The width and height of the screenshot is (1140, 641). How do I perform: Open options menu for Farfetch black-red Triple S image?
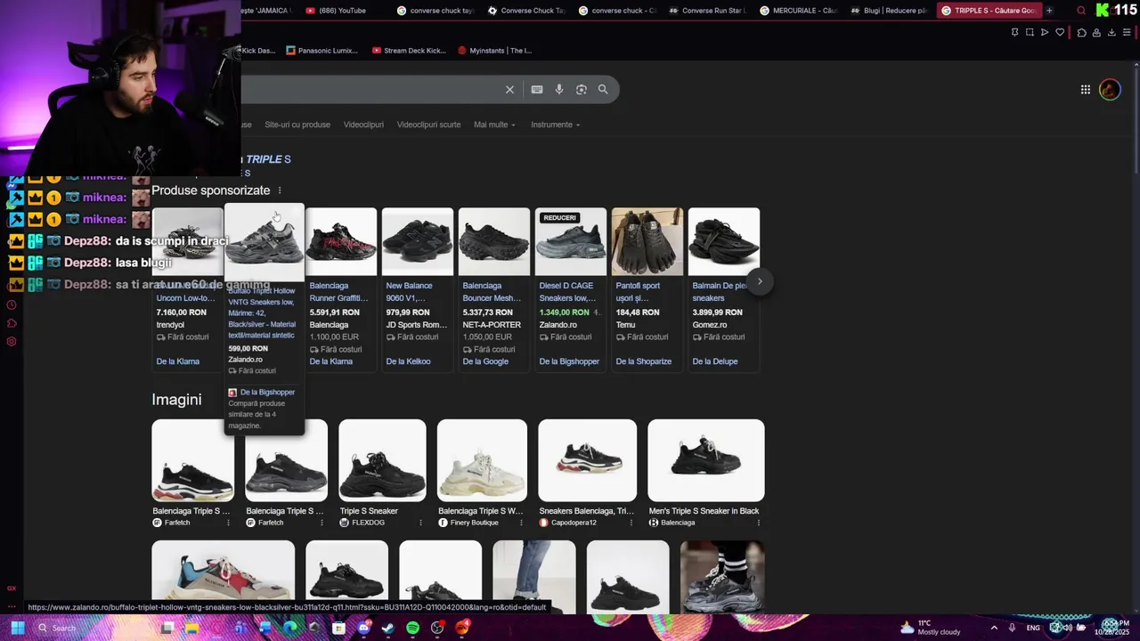[x=228, y=523]
